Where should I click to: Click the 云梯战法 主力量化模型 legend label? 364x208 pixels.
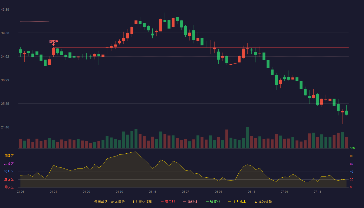click(x=123, y=202)
